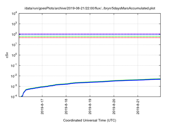The width and height of the screenshot is (177, 123).
Task: Click the Coordinated Universal Time (UTC) label
Action: pos(90,120)
